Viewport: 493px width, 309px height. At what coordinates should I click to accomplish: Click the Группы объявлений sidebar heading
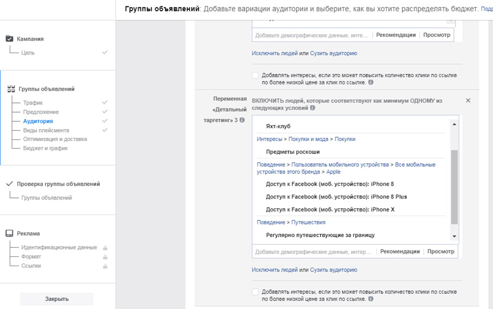[47, 89]
